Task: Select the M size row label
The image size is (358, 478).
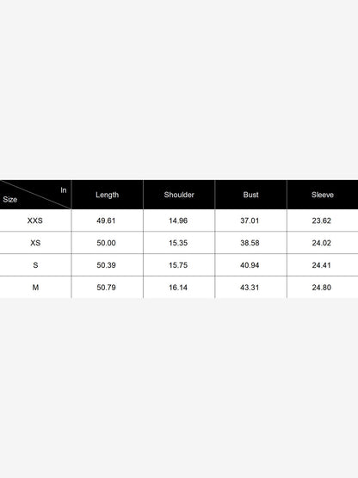Action: (x=35, y=288)
